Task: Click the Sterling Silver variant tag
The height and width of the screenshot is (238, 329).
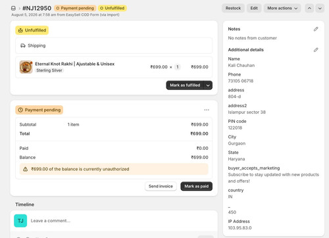Action: [x=49, y=70]
